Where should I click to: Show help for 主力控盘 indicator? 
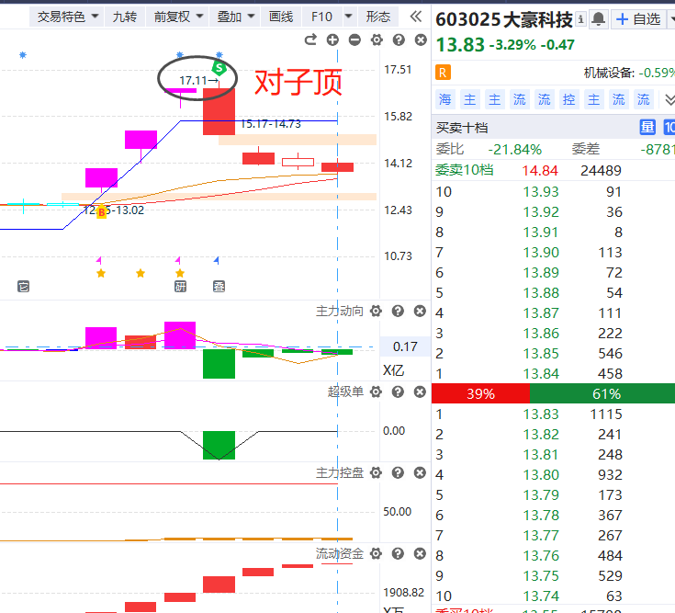click(398, 473)
